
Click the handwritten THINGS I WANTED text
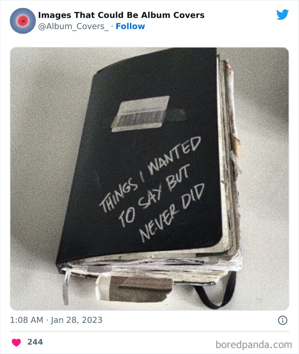click(150, 174)
